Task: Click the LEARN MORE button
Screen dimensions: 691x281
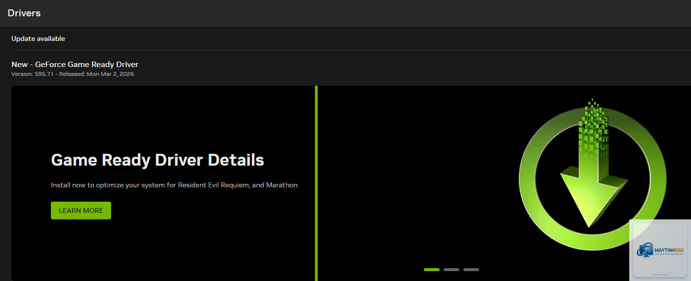Action: 81,211
